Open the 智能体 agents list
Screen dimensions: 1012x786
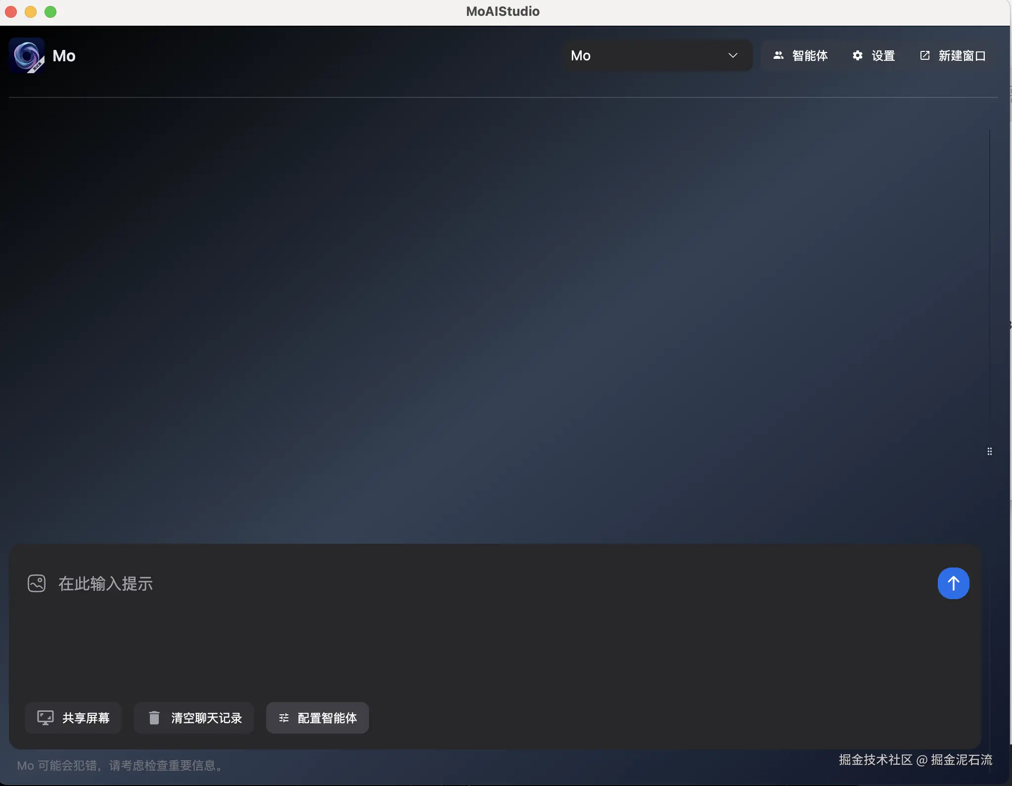coord(800,55)
